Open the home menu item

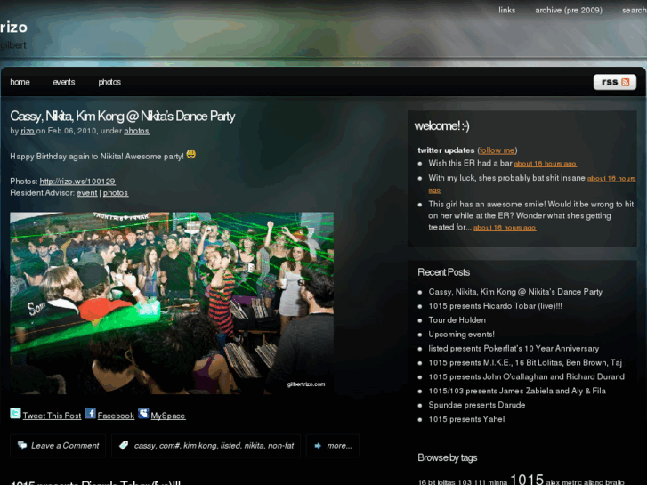coord(20,82)
